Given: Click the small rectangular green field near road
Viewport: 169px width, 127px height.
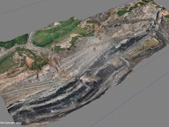Looking at the screenshot, I should coord(57,49).
